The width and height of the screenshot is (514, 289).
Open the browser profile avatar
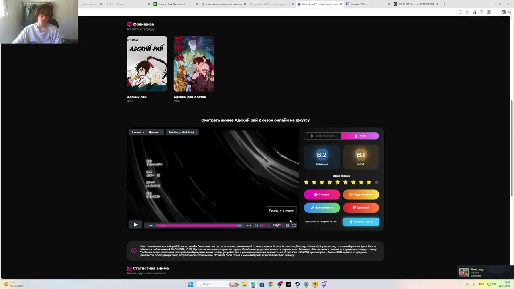click(x=489, y=12)
